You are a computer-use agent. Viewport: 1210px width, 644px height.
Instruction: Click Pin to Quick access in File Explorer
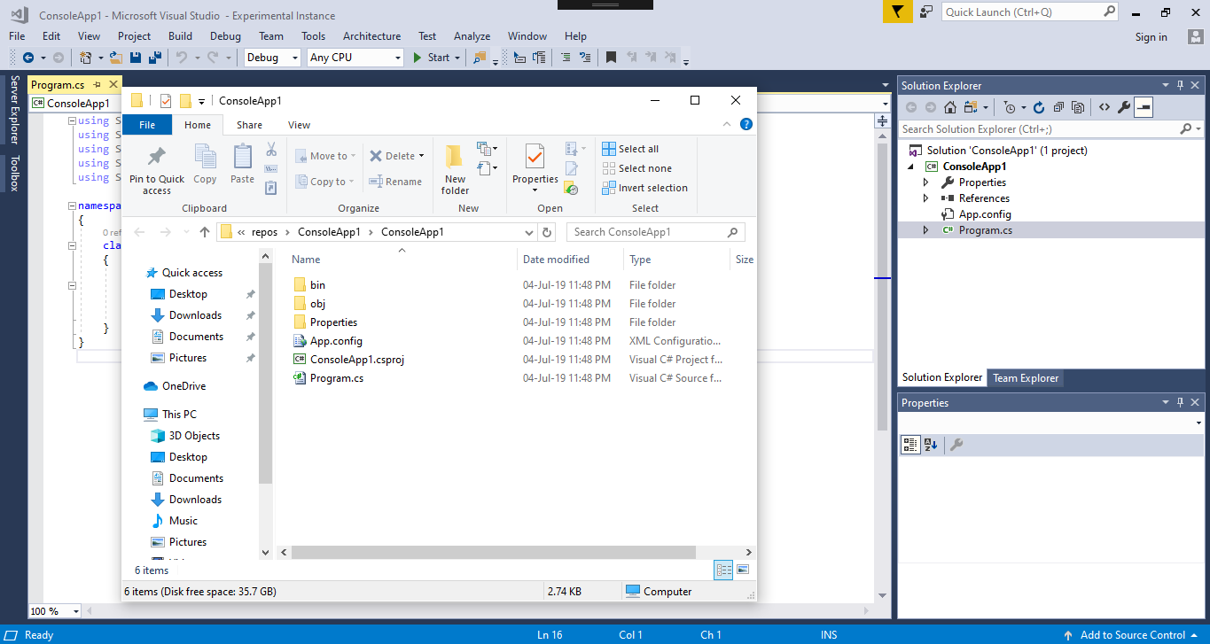pos(157,170)
